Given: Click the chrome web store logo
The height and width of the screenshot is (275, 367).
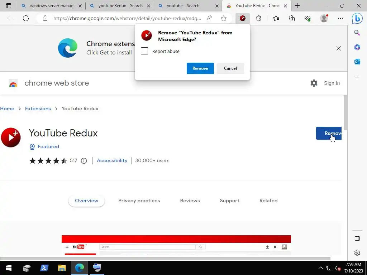Looking at the screenshot, I should (x=13, y=83).
